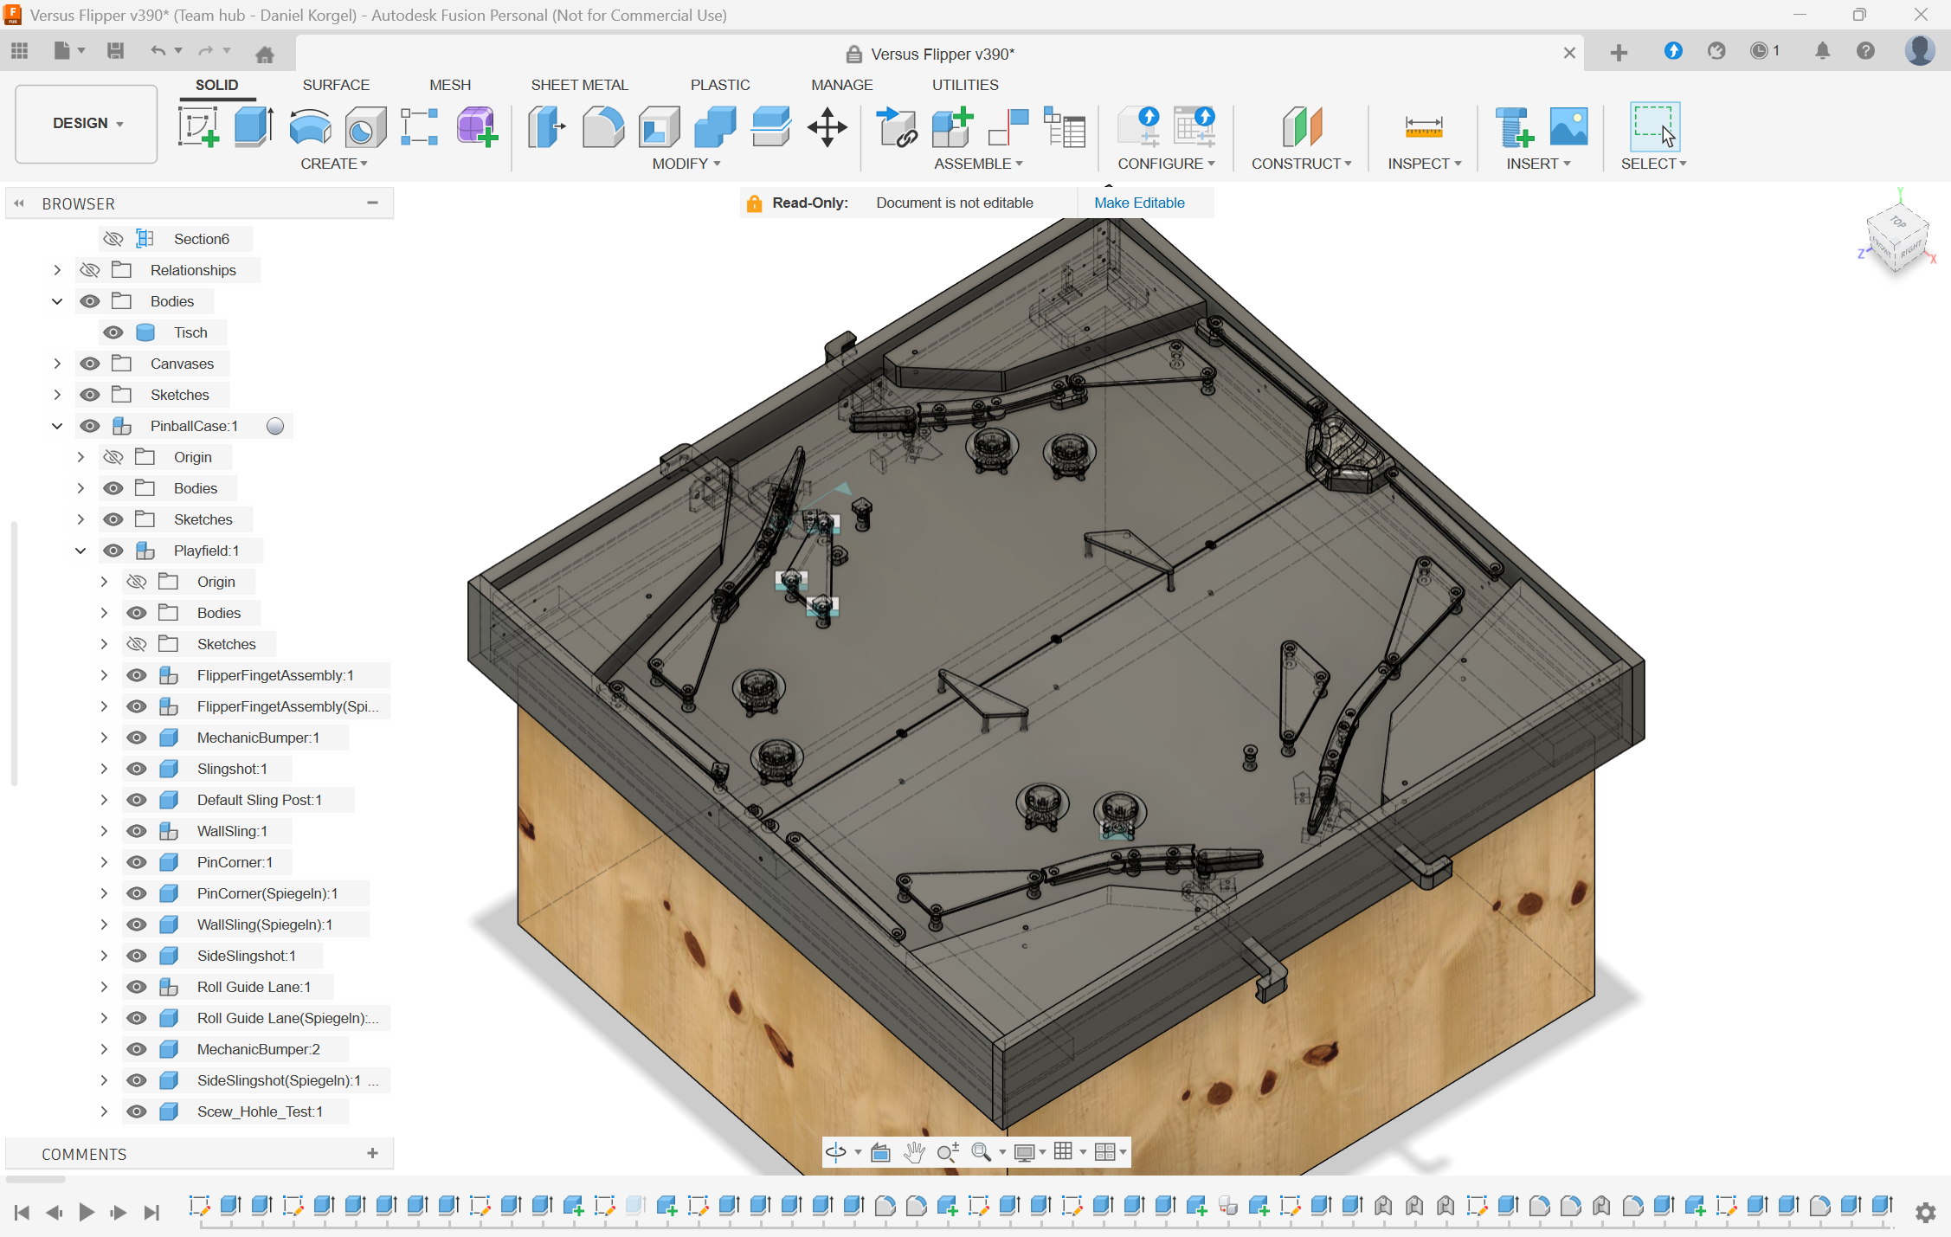Select the Revolve tool icon
1951x1237 pixels.
(x=310, y=126)
